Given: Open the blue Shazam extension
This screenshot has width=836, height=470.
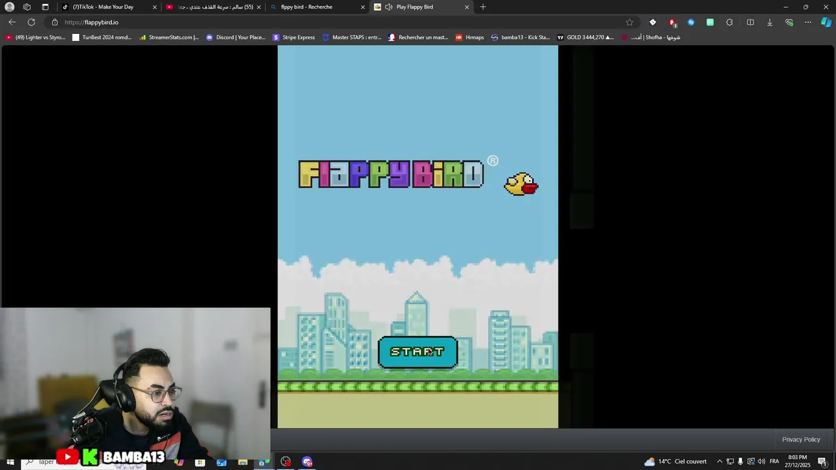Looking at the screenshot, I should [691, 22].
